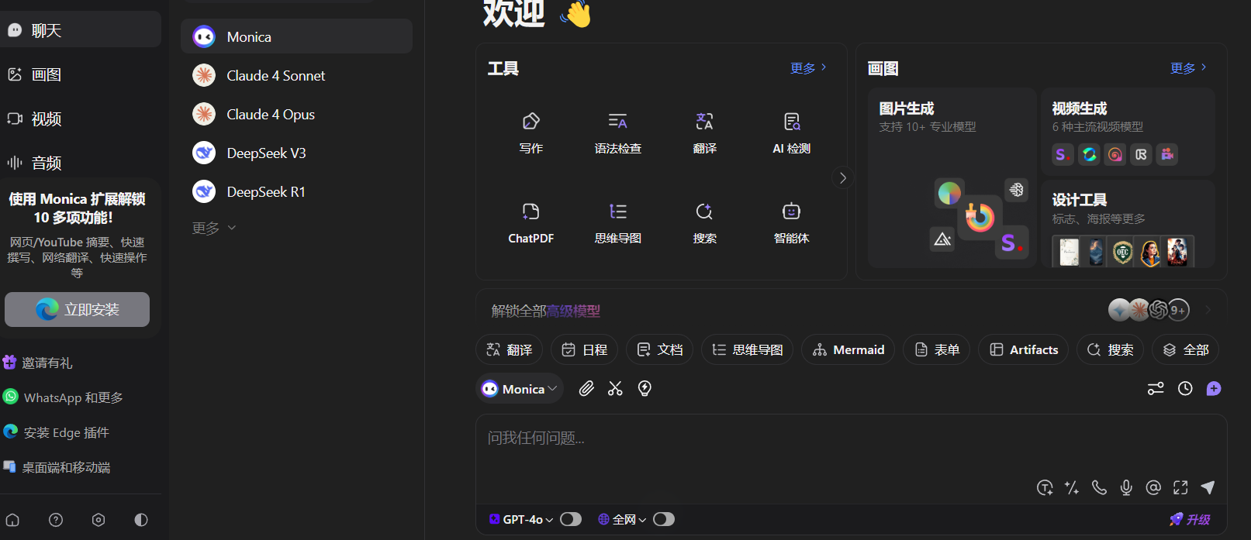Open the ChatPDF tool
Viewport: 1251px width, 540px height.
531,223
